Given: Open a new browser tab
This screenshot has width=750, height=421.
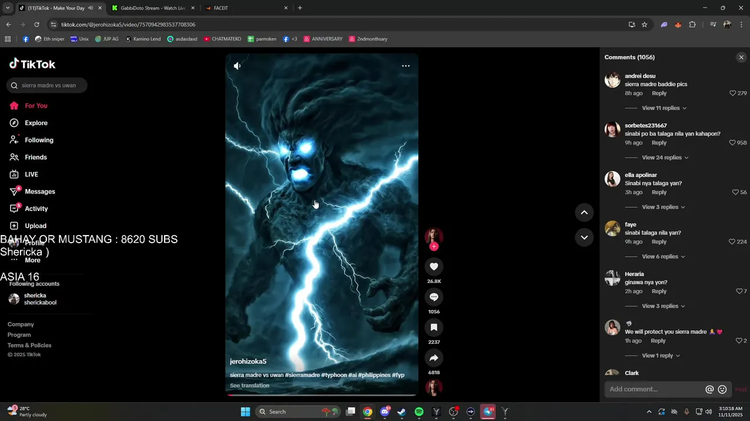Looking at the screenshot, I should (300, 8).
